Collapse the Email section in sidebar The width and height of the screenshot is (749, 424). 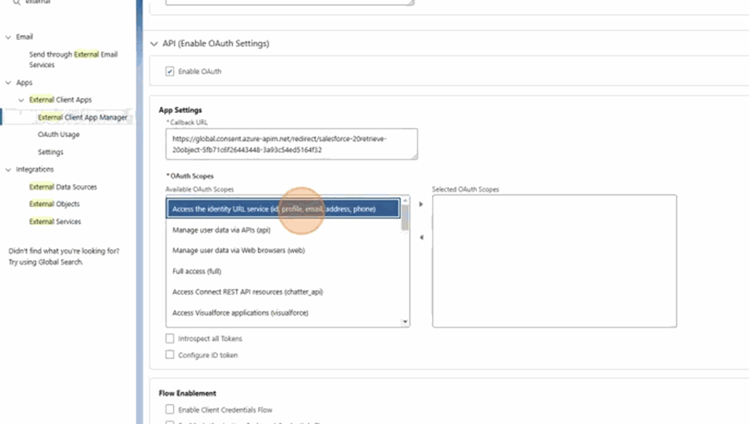pyautogui.click(x=7, y=37)
